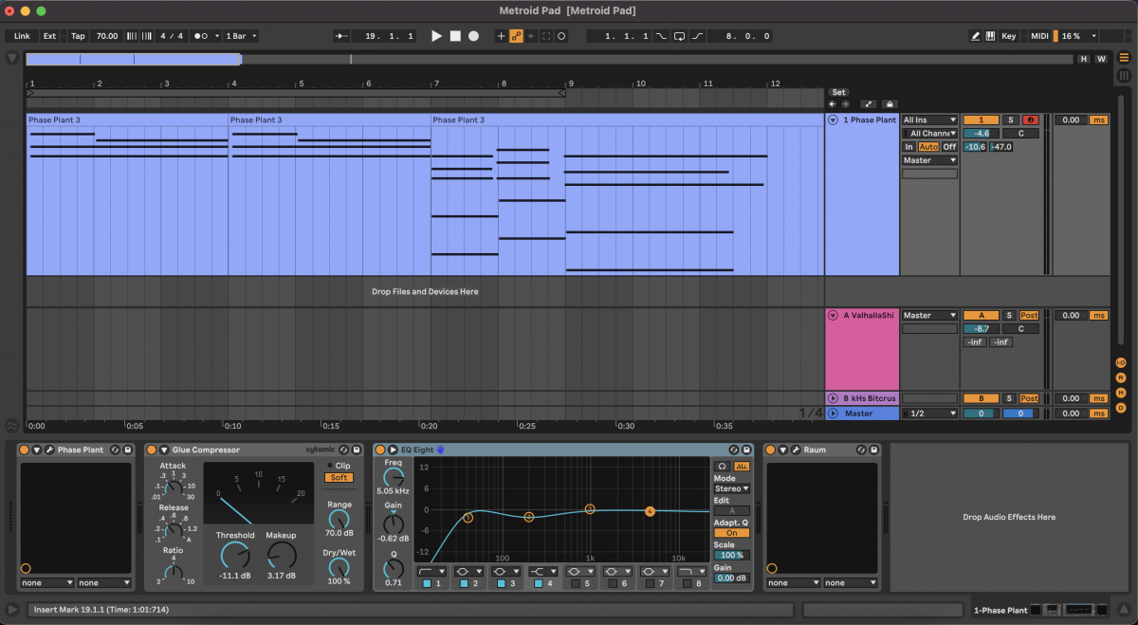
Task: Click the W overview width button
Action: coord(1101,59)
